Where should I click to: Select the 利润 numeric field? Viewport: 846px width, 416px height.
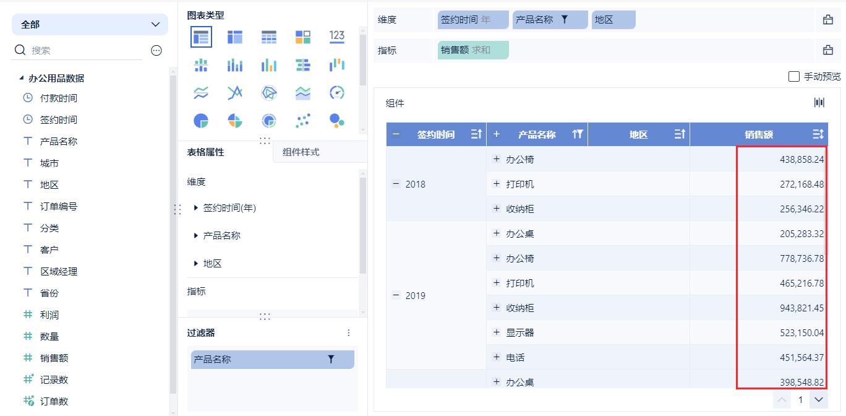click(49, 314)
